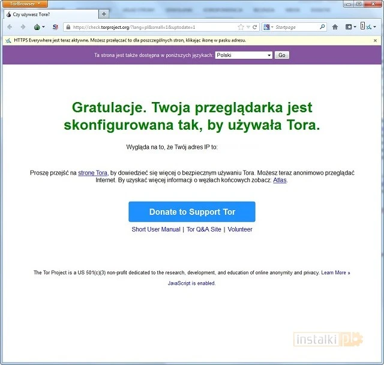
Task: Open the Short User Manual link
Action: click(156, 229)
